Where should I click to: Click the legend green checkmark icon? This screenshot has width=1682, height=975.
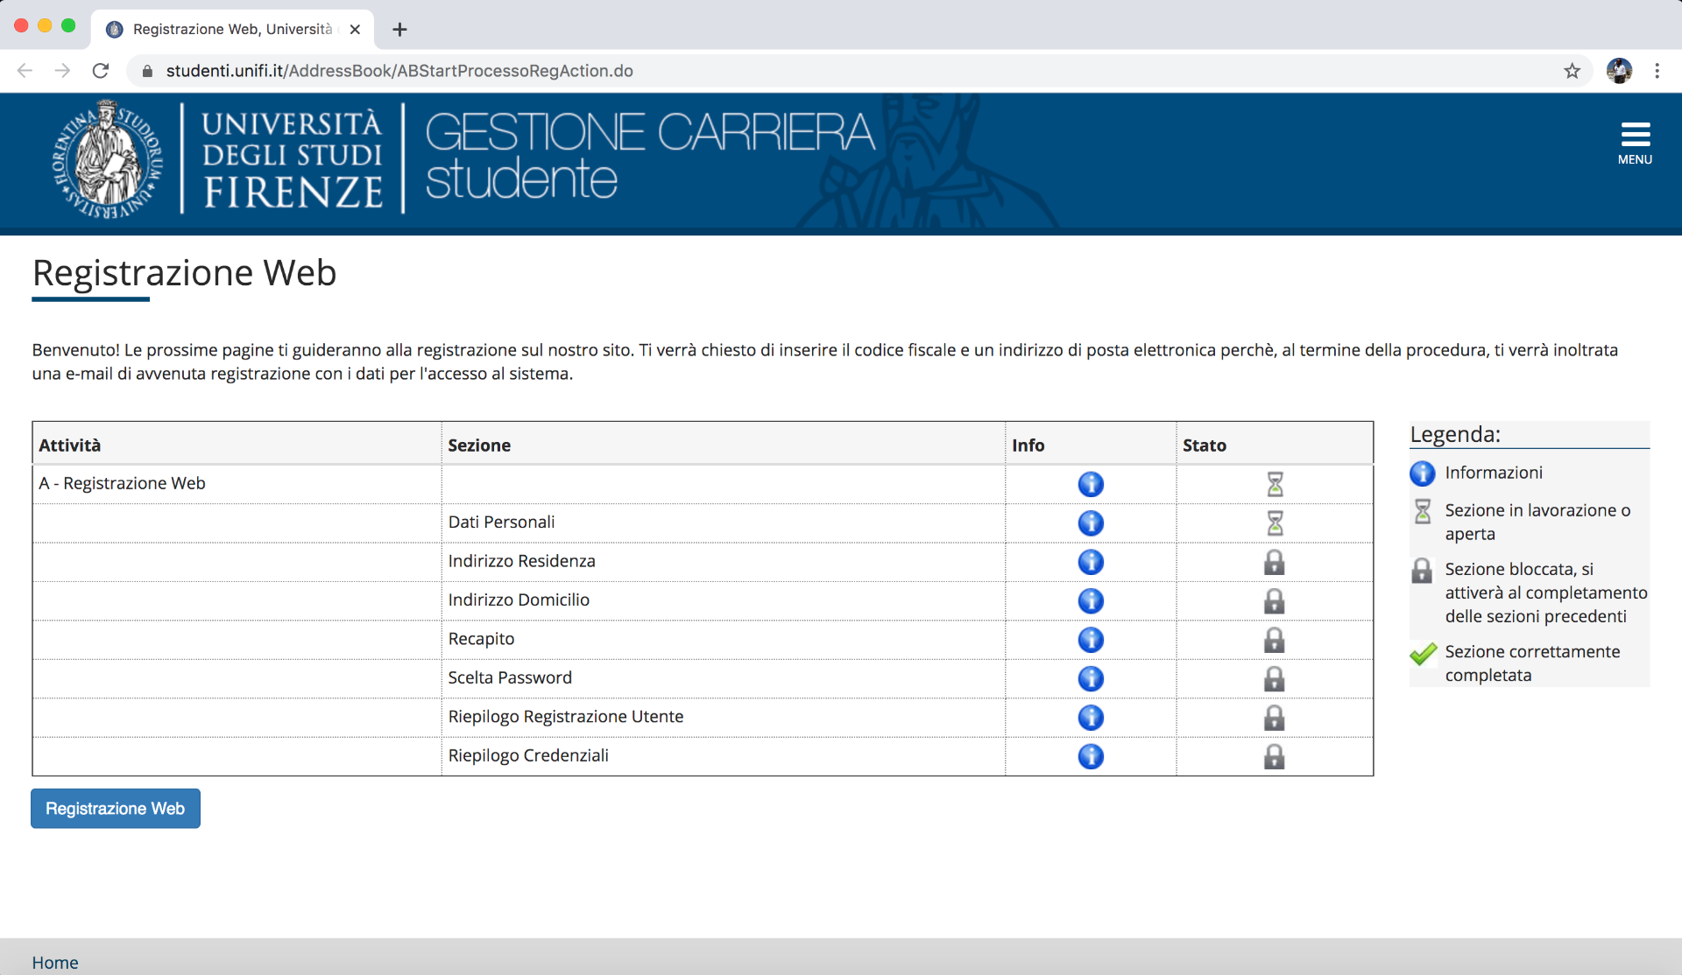[1424, 654]
